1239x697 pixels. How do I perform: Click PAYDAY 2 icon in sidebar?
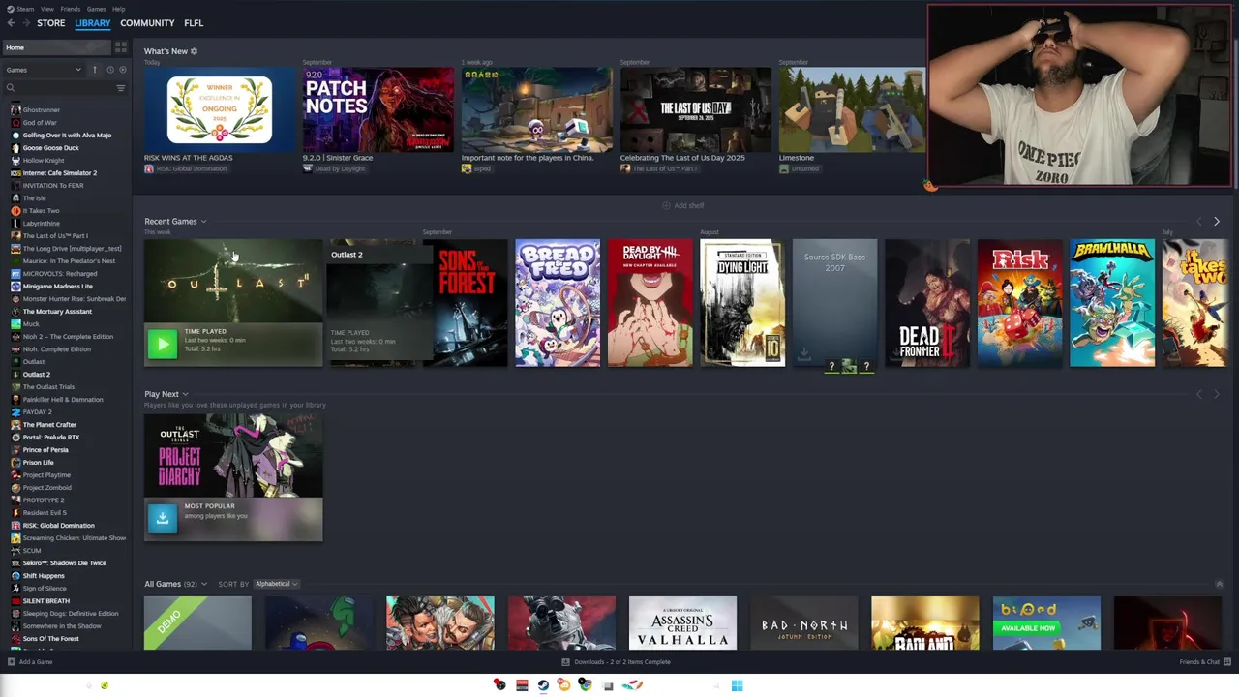(15, 412)
